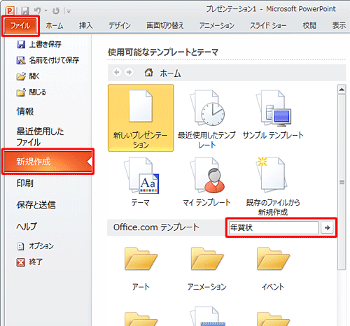The width and height of the screenshot is (350, 326).
Task: Select 保存と送信 in the backstage menu
Action: (x=36, y=205)
